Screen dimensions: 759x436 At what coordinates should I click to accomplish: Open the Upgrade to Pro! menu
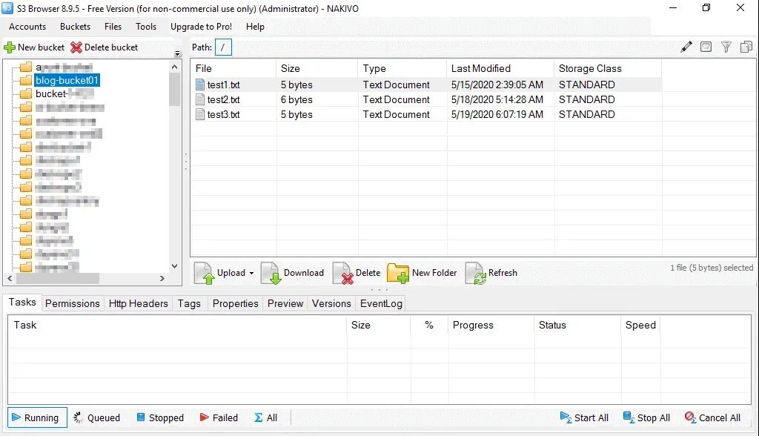201,27
